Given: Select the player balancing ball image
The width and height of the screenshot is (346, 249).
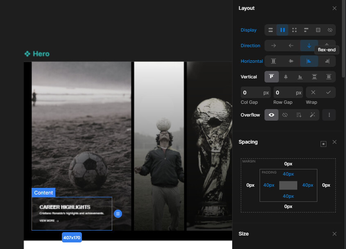Looking at the screenshot, I should [159, 146].
